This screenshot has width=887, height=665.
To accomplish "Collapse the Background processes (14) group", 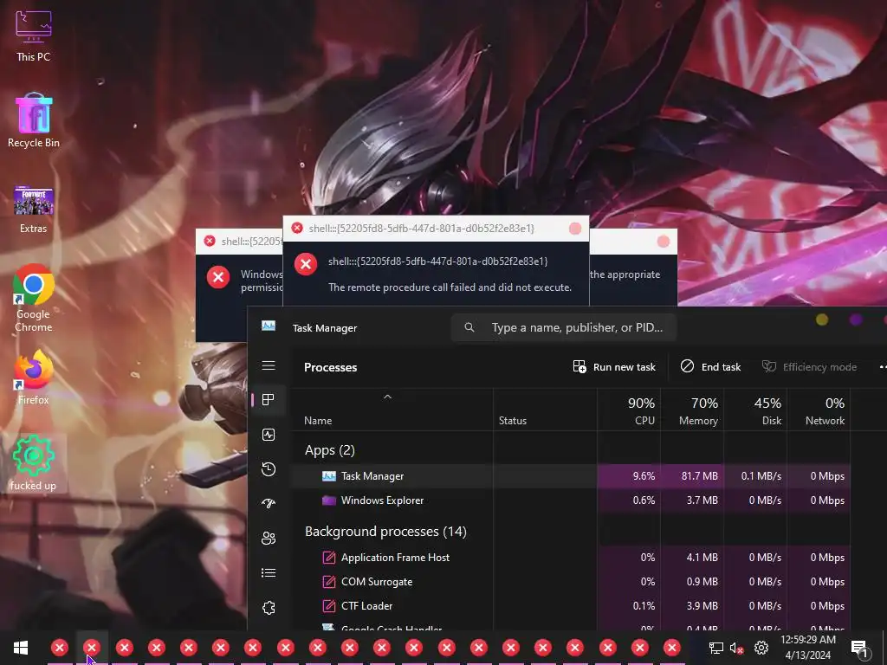I will (x=385, y=532).
